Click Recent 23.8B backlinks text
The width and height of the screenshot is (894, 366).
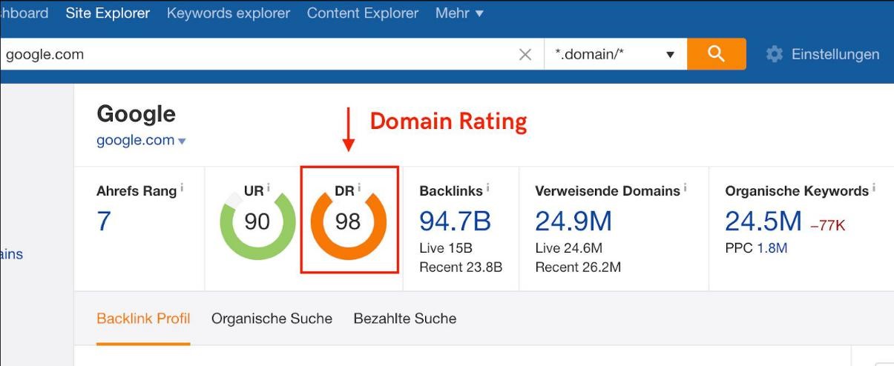(461, 267)
